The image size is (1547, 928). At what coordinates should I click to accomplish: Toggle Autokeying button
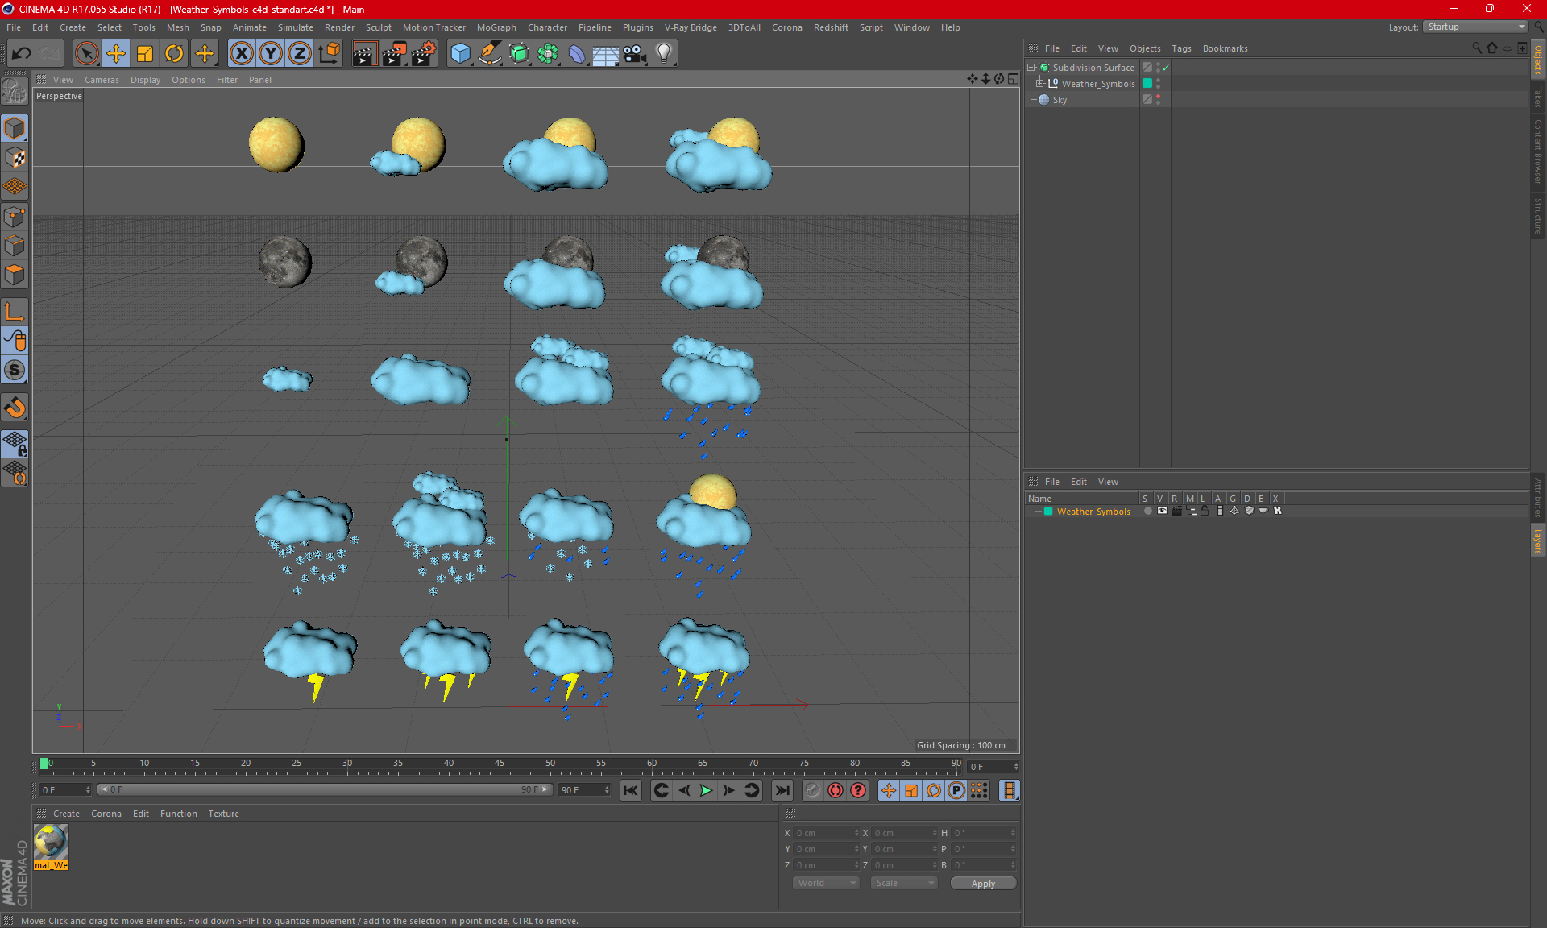point(836,790)
